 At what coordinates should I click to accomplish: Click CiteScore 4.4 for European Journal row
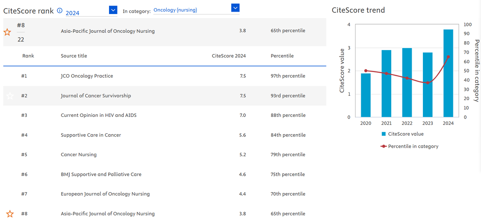coord(243,194)
